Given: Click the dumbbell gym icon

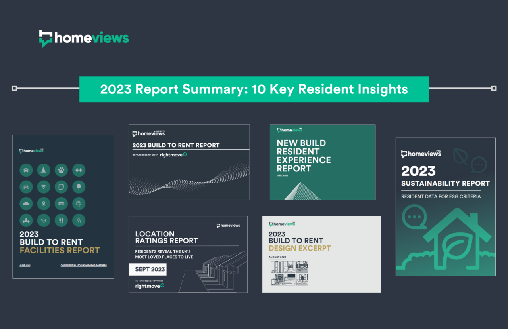Looking at the screenshot, I should coord(79,170).
